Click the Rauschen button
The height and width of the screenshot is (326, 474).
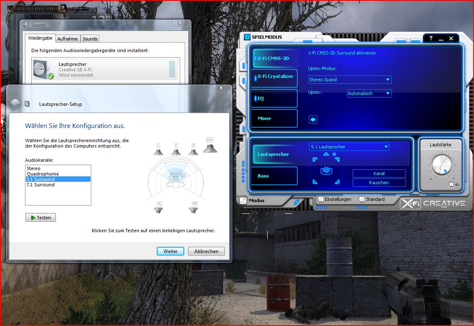[379, 183]
